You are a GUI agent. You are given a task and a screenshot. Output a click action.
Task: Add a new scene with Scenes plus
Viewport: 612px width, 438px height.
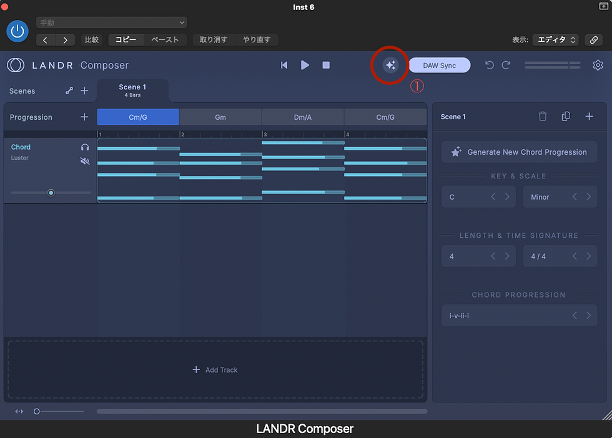tap(84, 91)
